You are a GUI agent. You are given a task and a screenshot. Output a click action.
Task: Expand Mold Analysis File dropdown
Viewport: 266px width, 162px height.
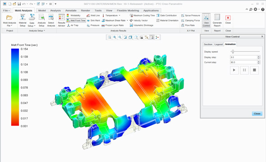(x=9, y=24)
